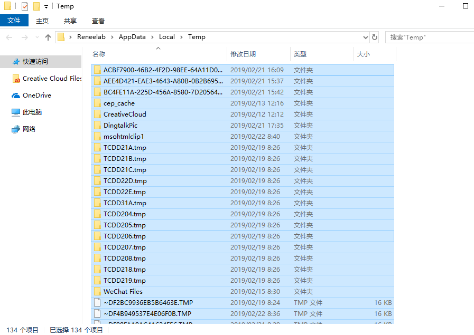474x335 pixels.
Task: Expand the Quick Access Toolbar customize dropdown
Action: (47, 6)
